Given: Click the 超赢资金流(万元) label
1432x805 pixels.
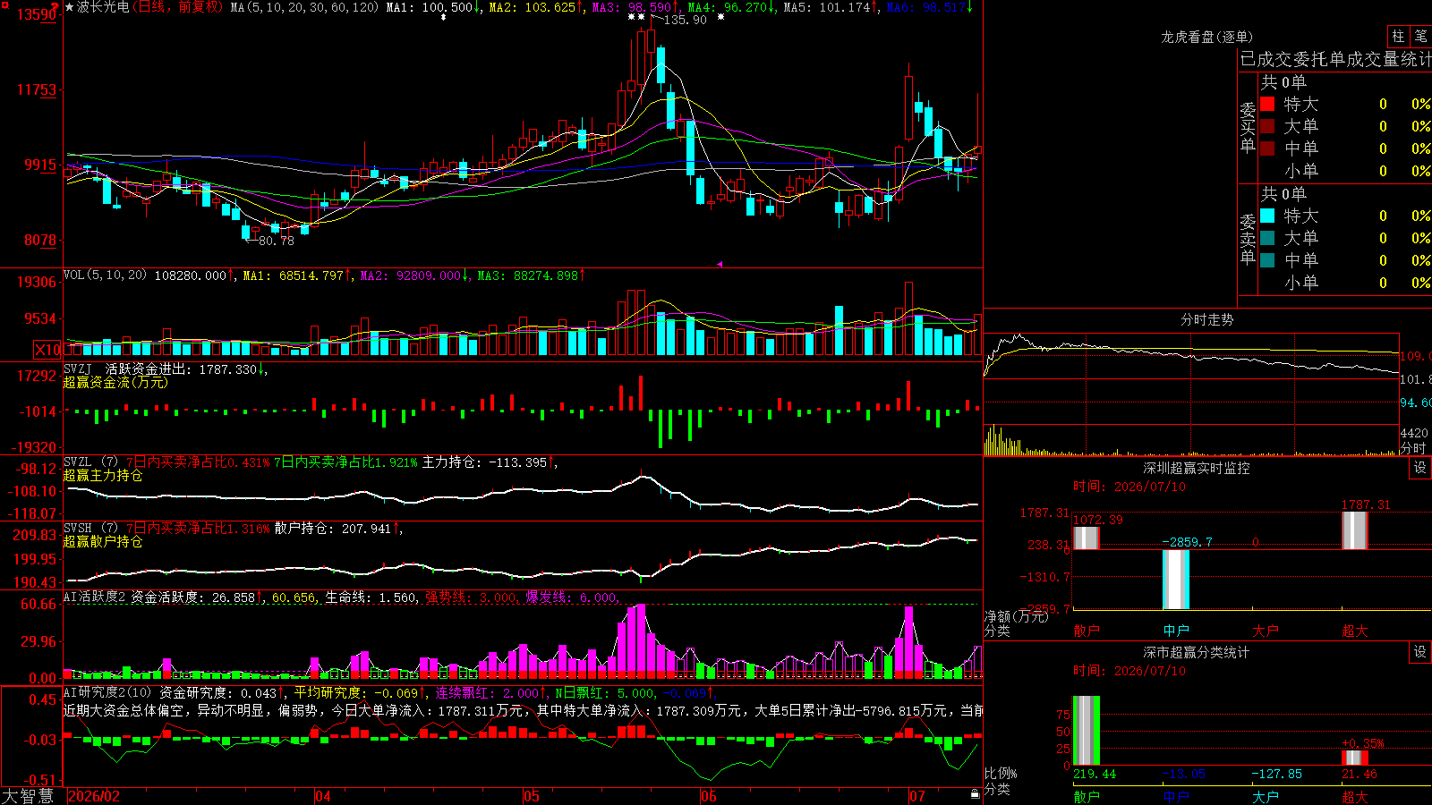Looking at the screenshot, I should pyautogui.click(x=115, y=382).
